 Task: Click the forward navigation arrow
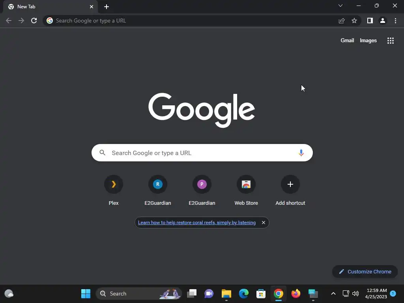tap(21, 21)
